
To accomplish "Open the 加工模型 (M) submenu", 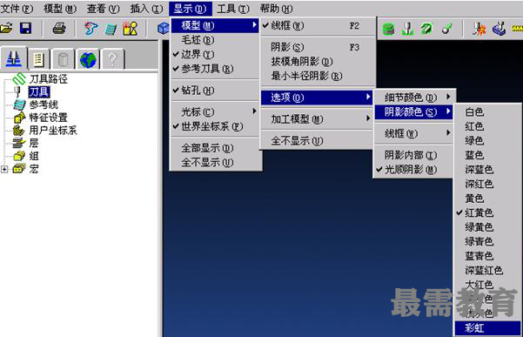I will pos(317,119).
